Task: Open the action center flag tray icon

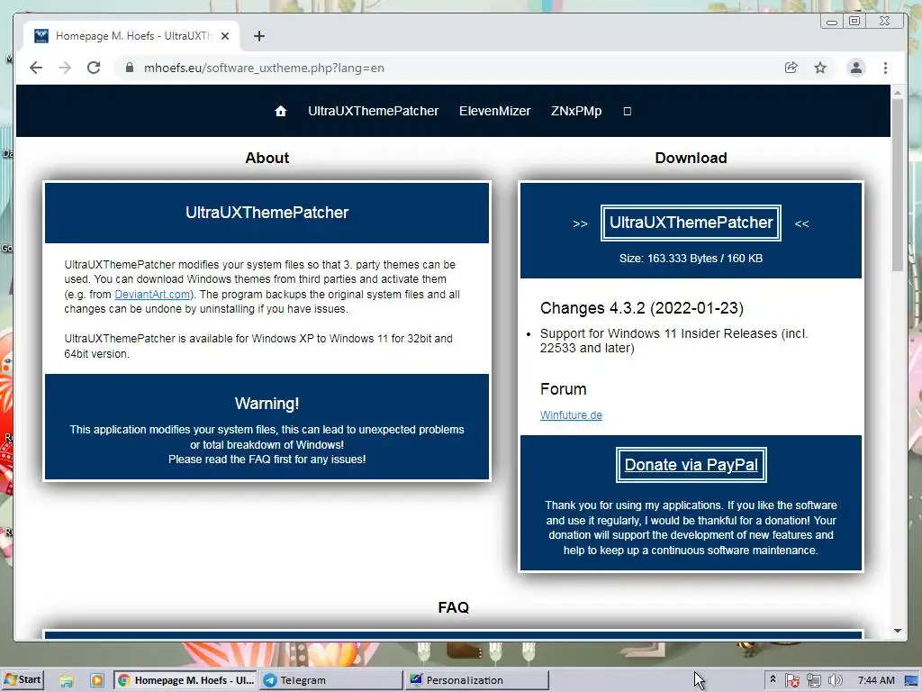Action: (x=792, y=680)
